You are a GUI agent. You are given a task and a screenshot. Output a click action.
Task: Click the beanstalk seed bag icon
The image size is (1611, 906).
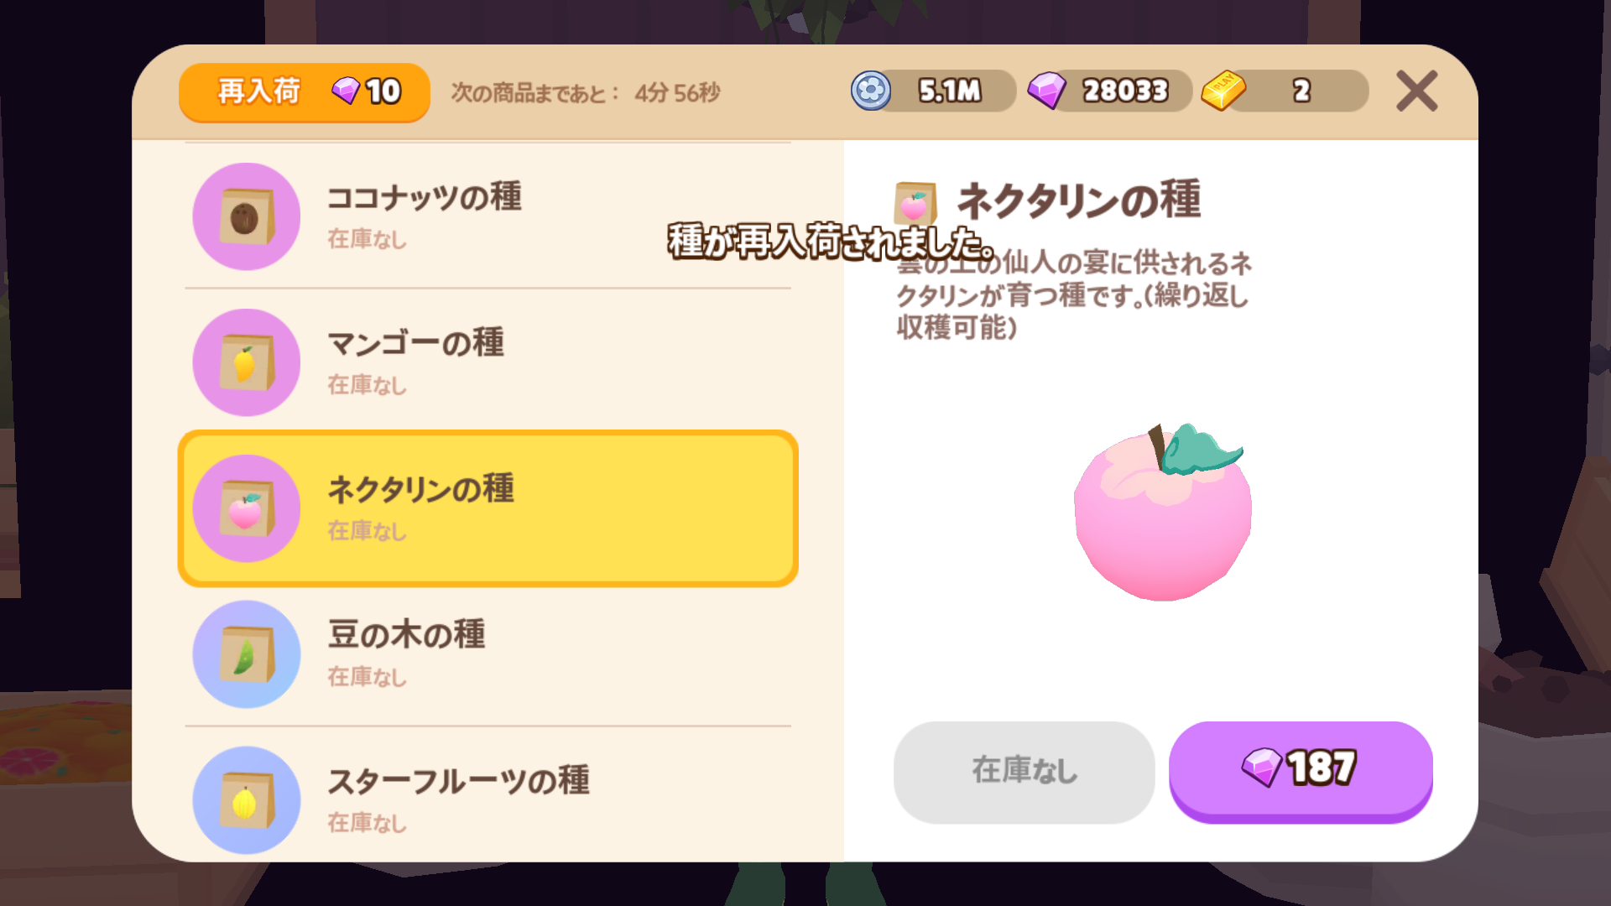pyautogui.click(x=247, y=654)
